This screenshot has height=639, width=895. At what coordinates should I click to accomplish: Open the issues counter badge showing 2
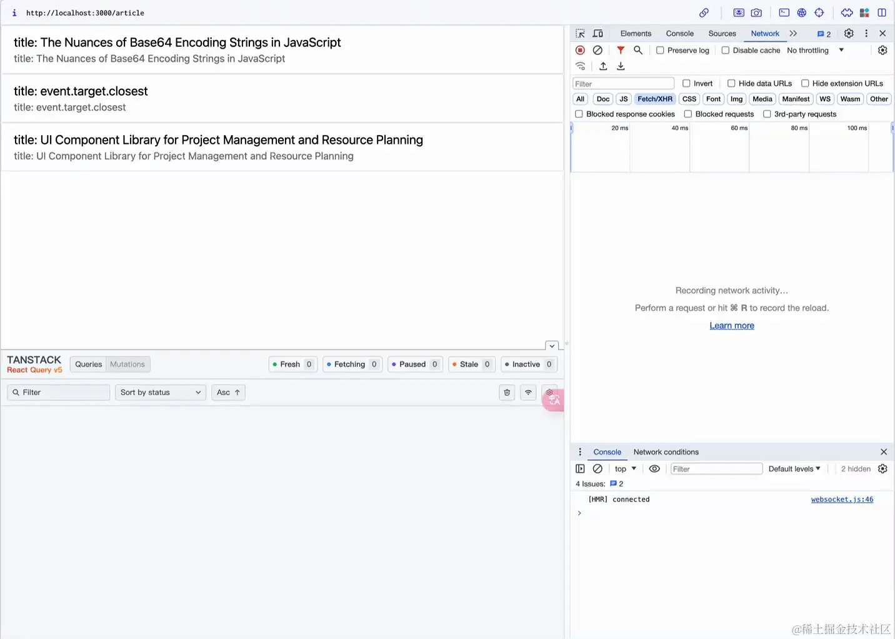(x=824, y=34)
